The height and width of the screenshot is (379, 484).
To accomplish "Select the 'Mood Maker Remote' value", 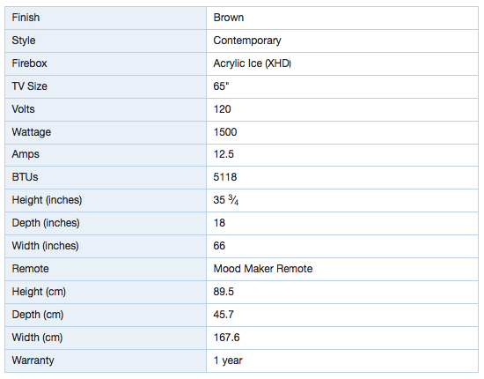I will 263,269.
